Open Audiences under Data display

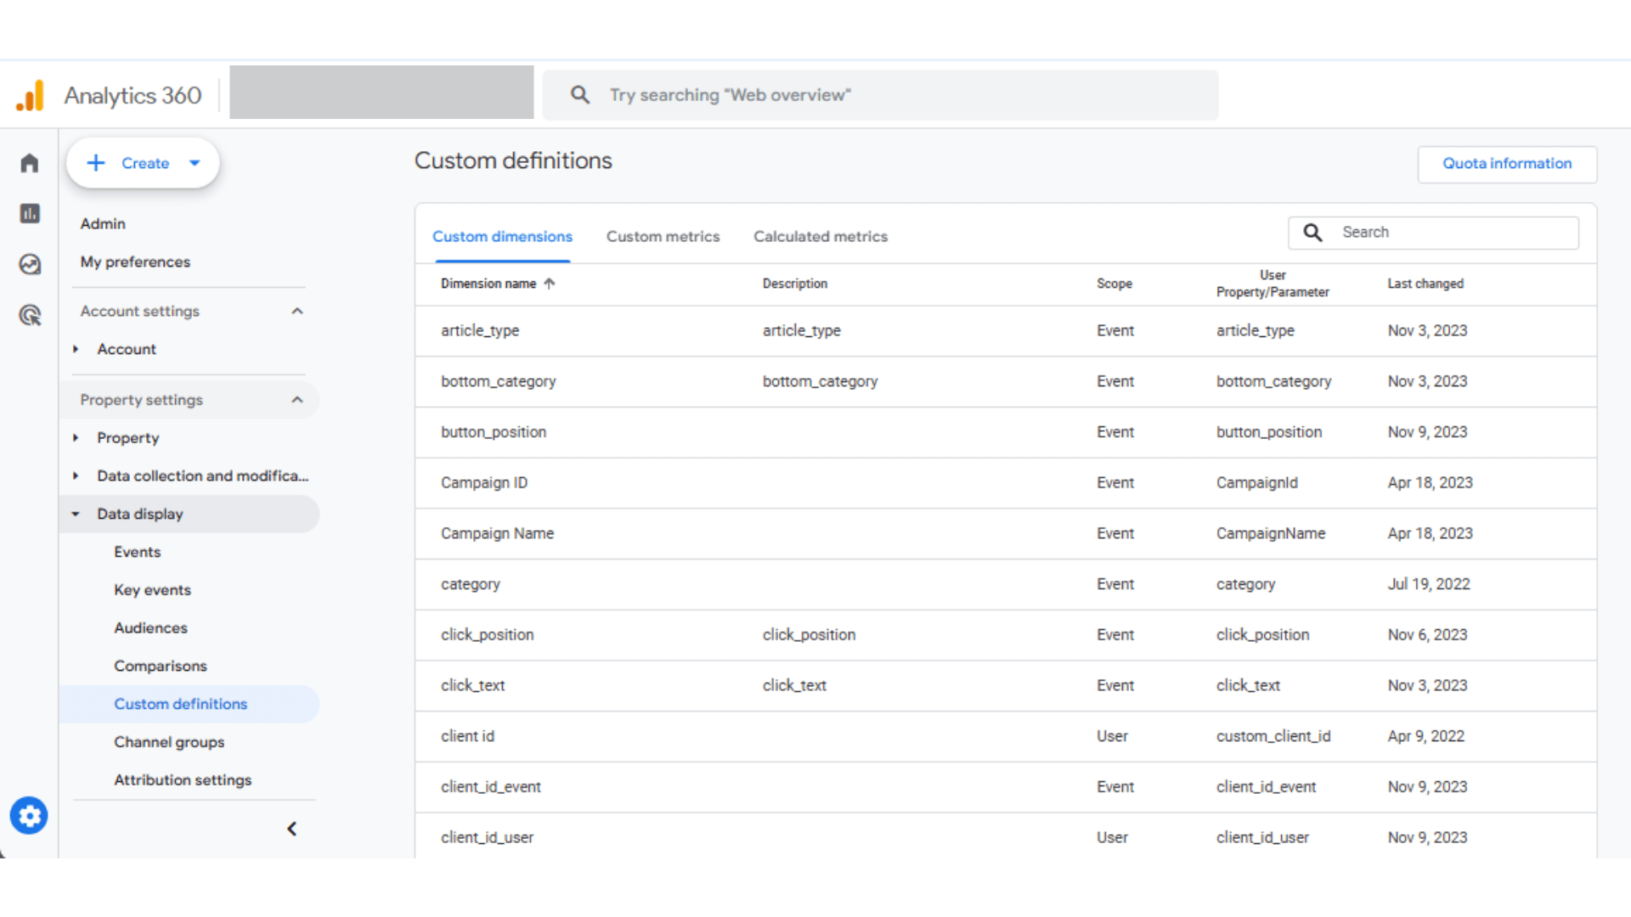point(151,628)
